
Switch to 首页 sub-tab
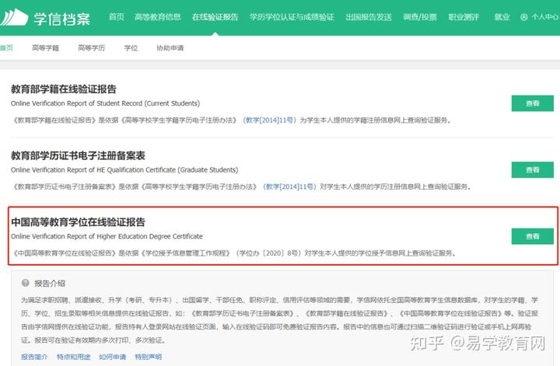point(6,48)
